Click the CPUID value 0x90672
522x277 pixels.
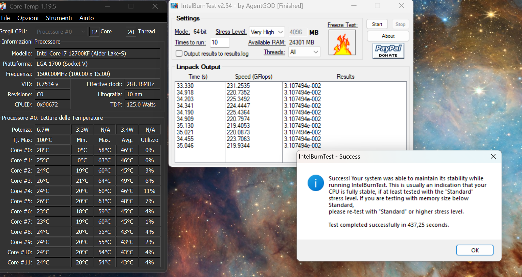click(x=53, y=104)
